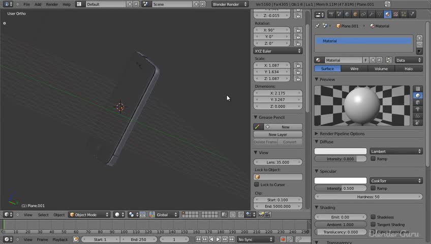Enable the Specular Ramp checkbox
Screen dimensions: 431x244
coord(373,188)
